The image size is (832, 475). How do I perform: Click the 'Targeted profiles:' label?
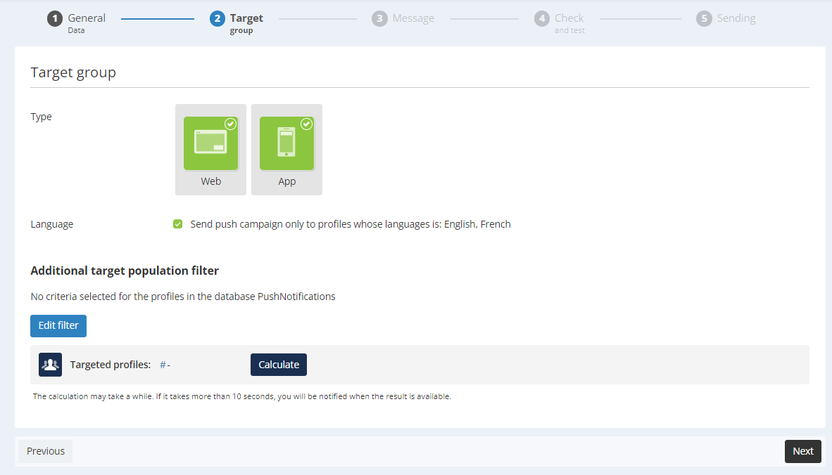[x=111, y=365]
